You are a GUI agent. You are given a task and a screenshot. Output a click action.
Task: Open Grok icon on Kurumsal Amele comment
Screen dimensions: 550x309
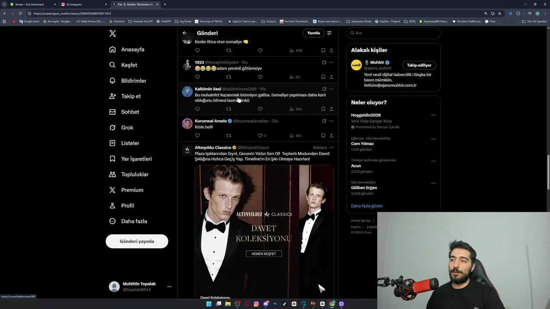(x=324, y=121)
